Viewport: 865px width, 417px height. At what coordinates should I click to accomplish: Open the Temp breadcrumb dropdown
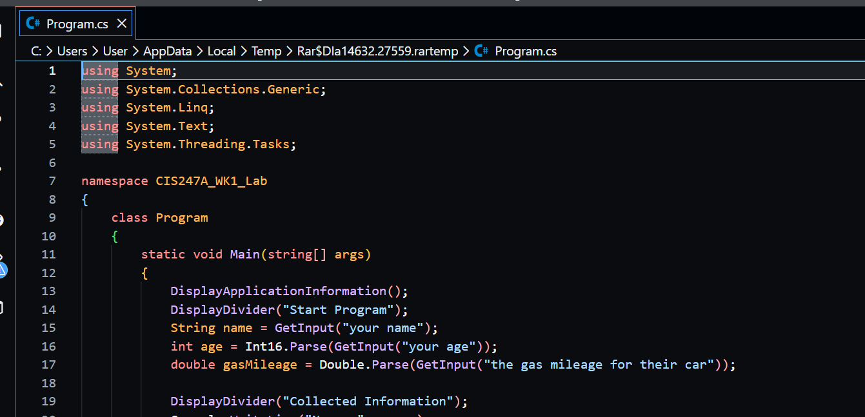point(266,51)
